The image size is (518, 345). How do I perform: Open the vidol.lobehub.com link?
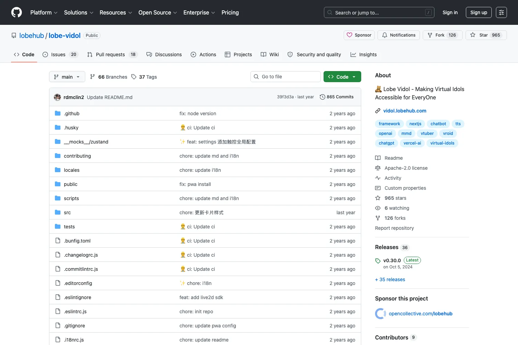tap(405, 111)
